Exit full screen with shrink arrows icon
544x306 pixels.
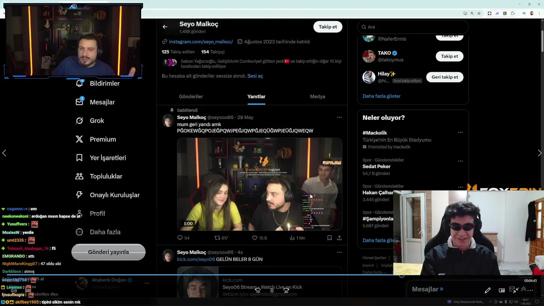(x=516, y=290)
